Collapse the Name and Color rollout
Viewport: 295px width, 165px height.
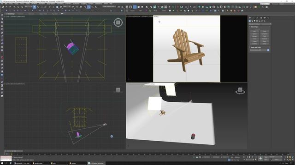(x=255, y=47)
